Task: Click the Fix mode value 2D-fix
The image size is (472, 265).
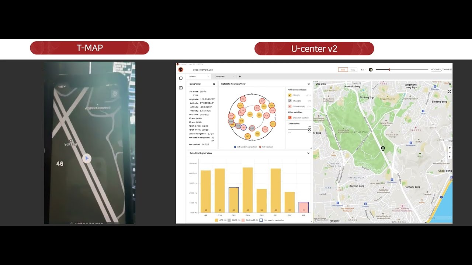Action: [203, 91]
